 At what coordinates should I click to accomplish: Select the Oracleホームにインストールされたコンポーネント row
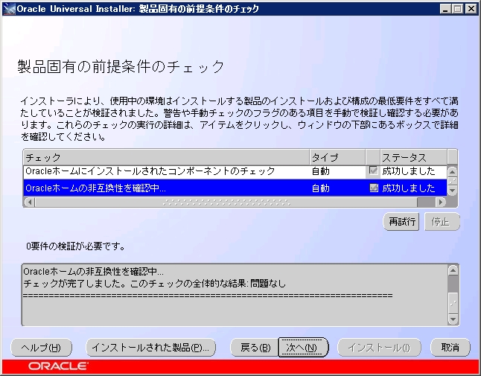[x=149, y=171]
